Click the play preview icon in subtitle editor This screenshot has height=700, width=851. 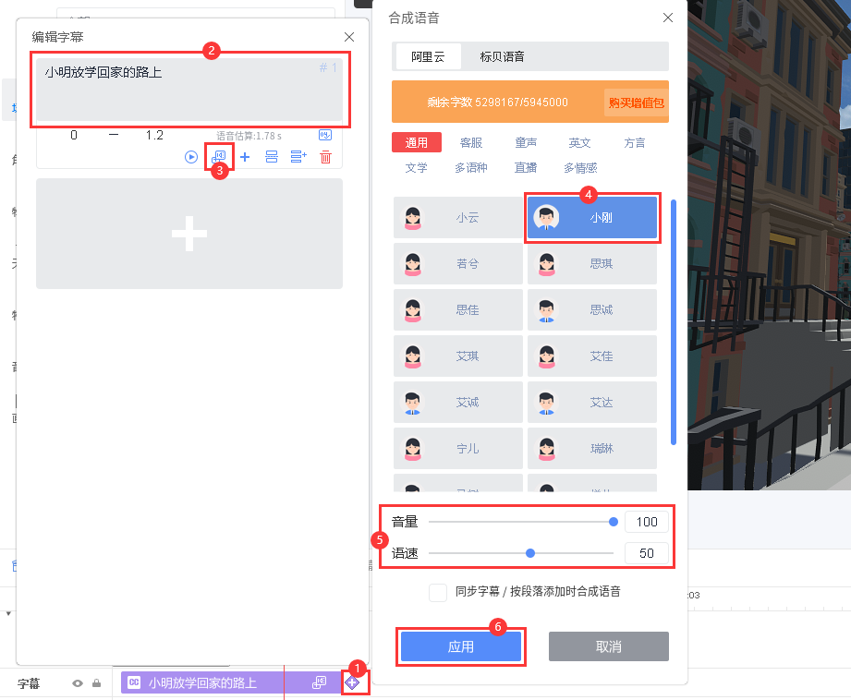(192, 157)
